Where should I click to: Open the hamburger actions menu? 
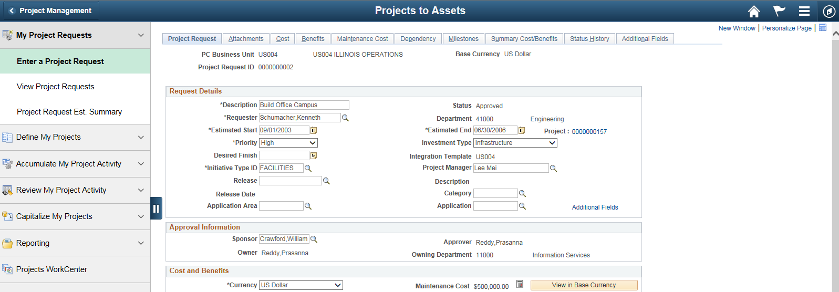point(804,11)
